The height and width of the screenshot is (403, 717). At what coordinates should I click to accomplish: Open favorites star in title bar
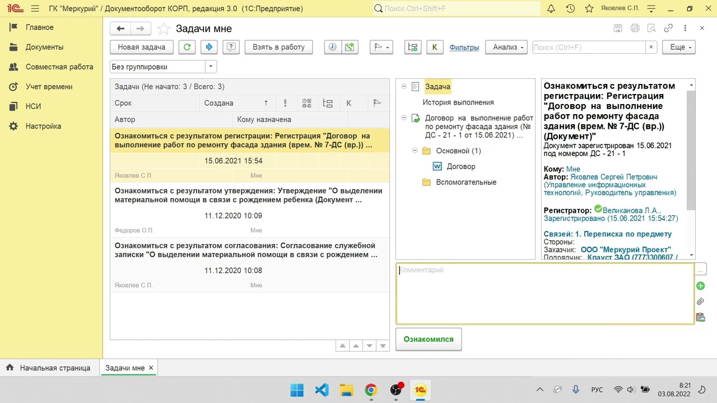pyautogui.click(x=589, y=8)
